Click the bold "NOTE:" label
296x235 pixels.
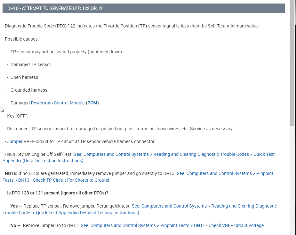click(x=11, y=174)
